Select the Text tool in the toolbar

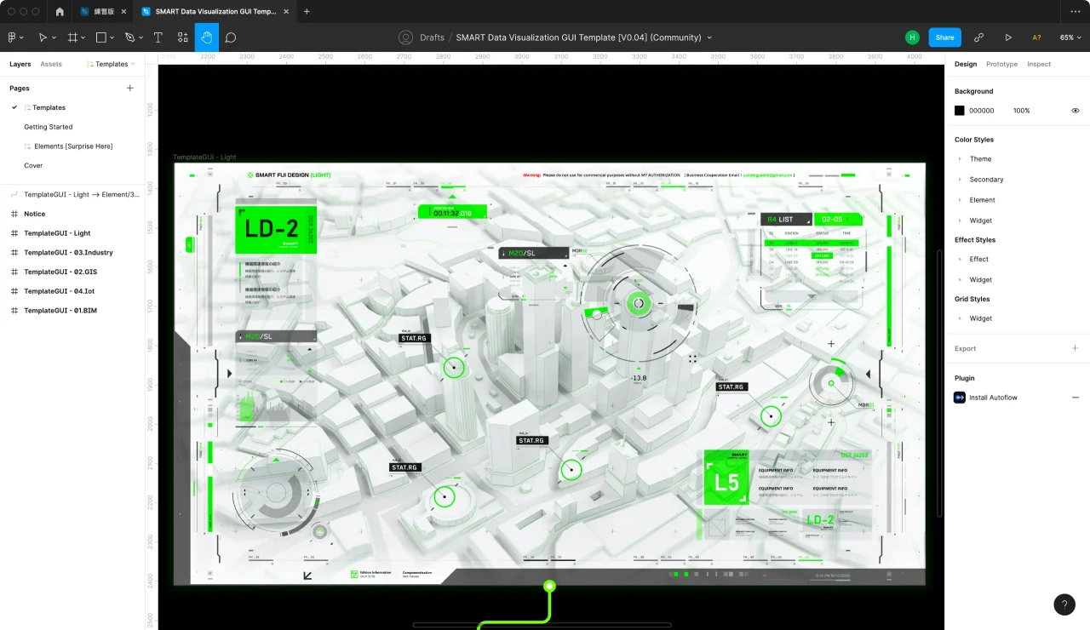tap(158, 37)
